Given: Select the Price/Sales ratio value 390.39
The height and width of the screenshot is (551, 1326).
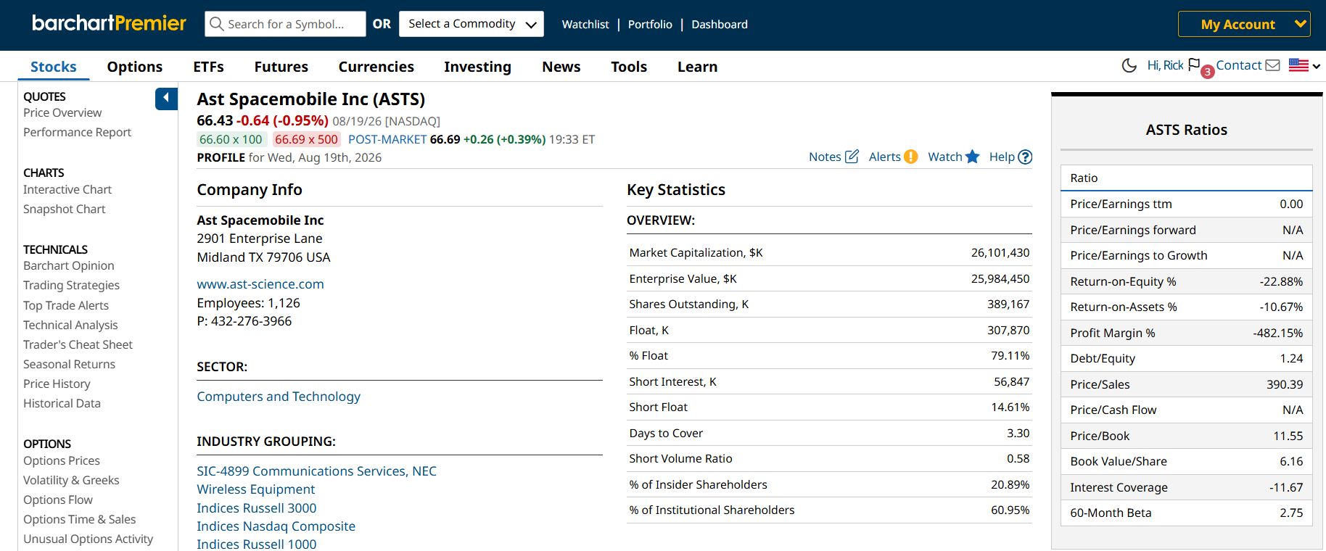Looking at the screenshot, I should (x=1285, y=384).
